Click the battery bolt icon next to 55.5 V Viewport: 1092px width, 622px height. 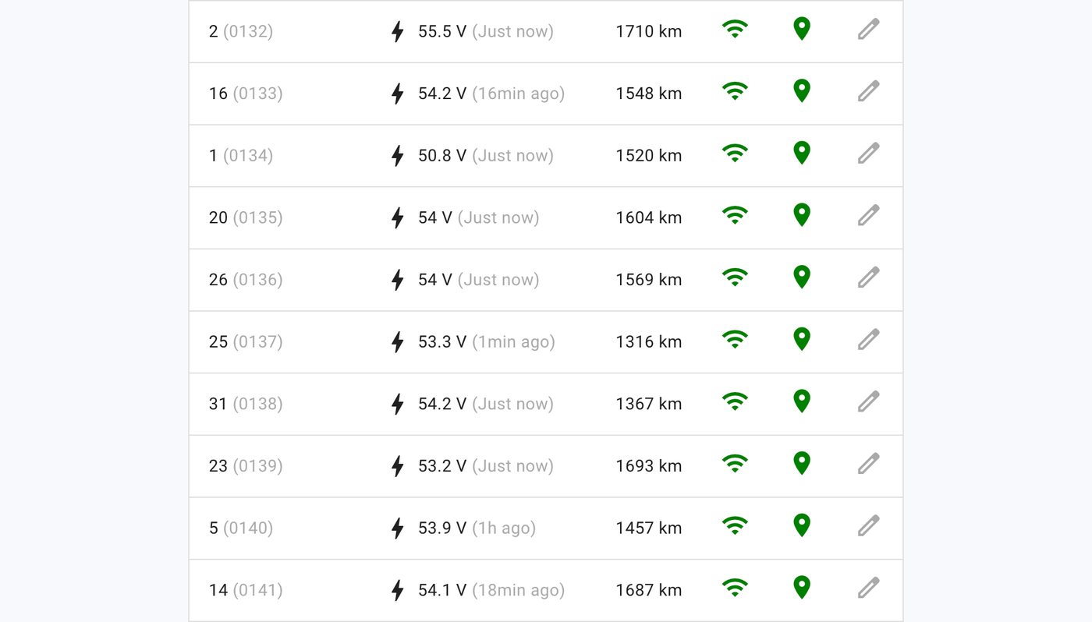point(398,31)
